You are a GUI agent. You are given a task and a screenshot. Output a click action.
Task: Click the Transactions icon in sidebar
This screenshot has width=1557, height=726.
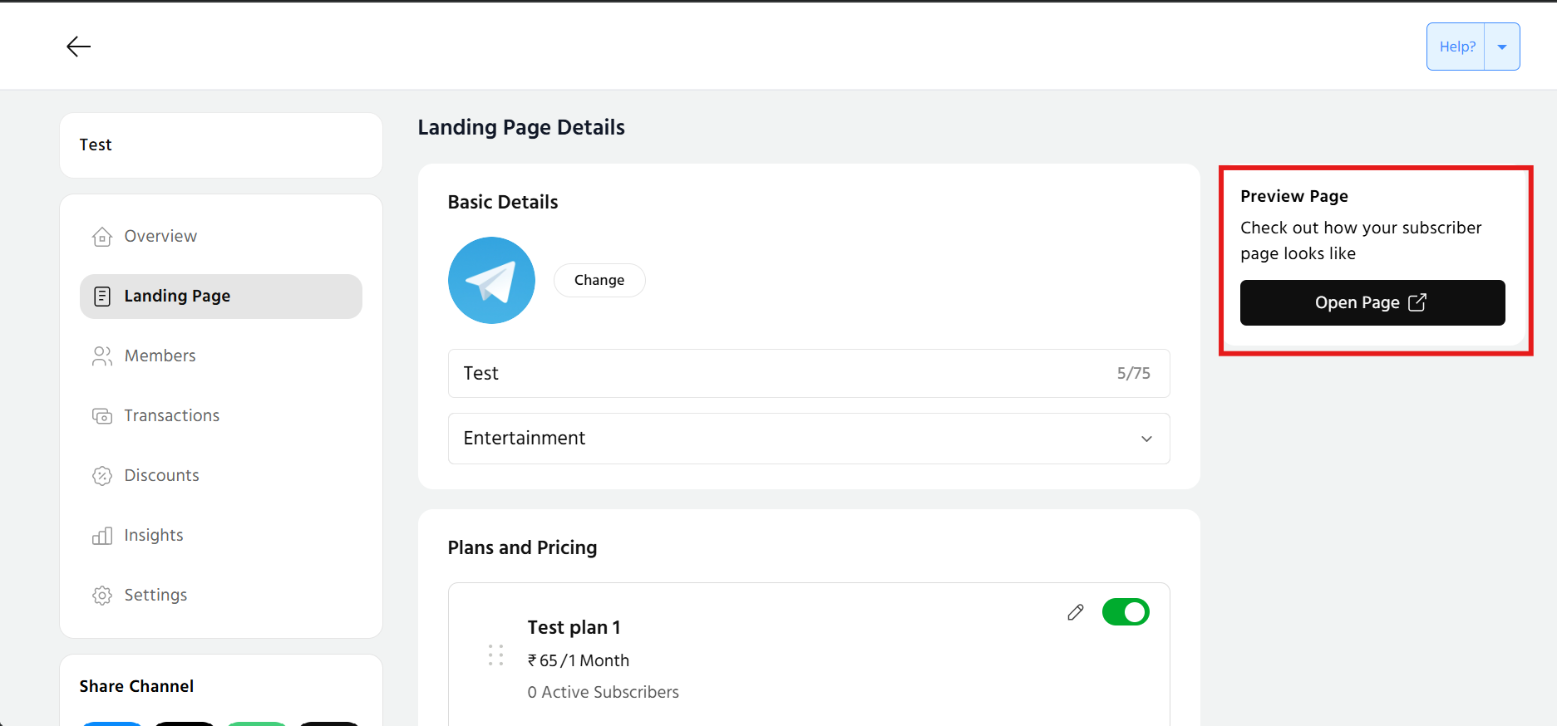pos(102,416)
